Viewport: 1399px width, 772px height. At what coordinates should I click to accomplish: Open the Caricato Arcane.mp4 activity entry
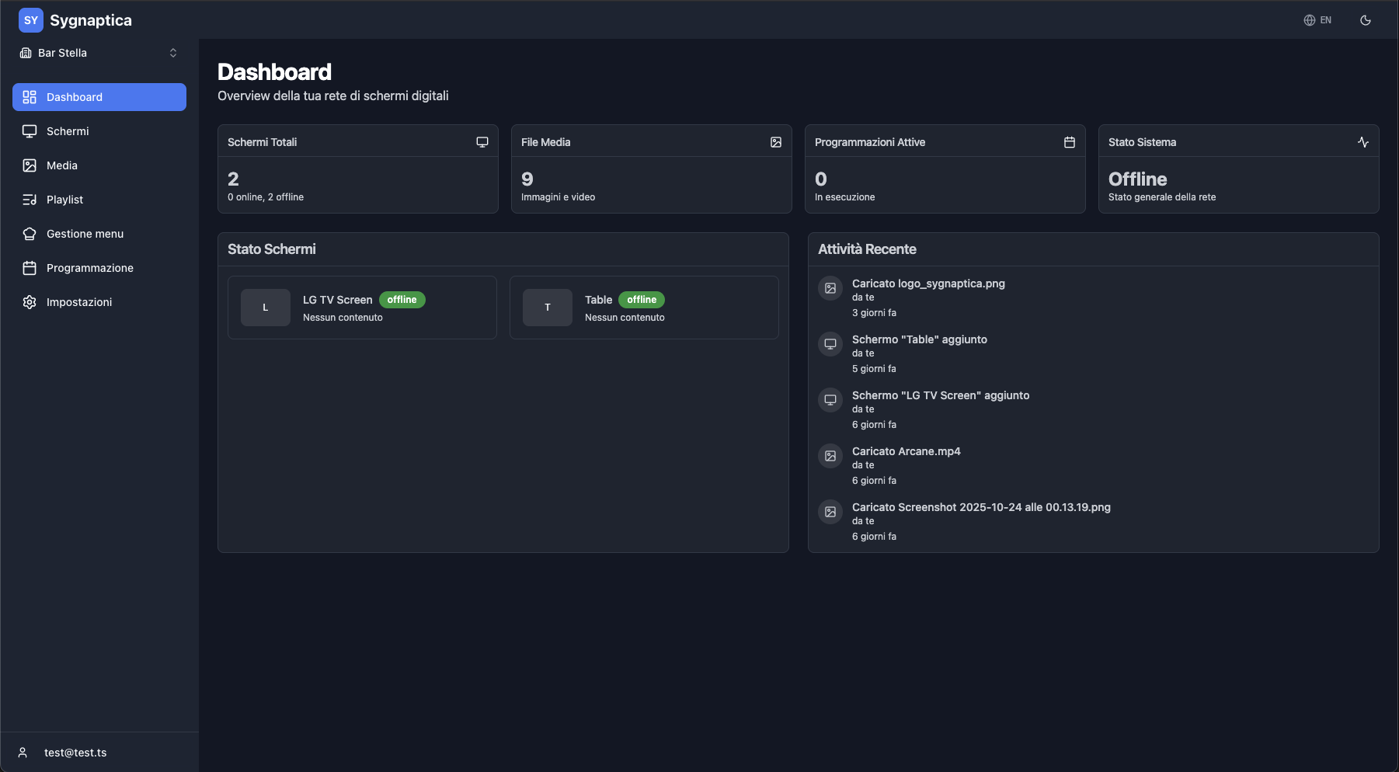click(906, 451)
